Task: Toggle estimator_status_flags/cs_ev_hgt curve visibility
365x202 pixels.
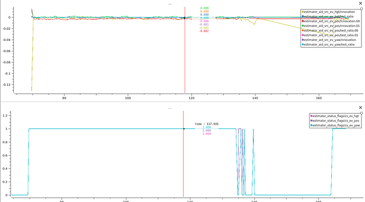Action: (334, 116)
